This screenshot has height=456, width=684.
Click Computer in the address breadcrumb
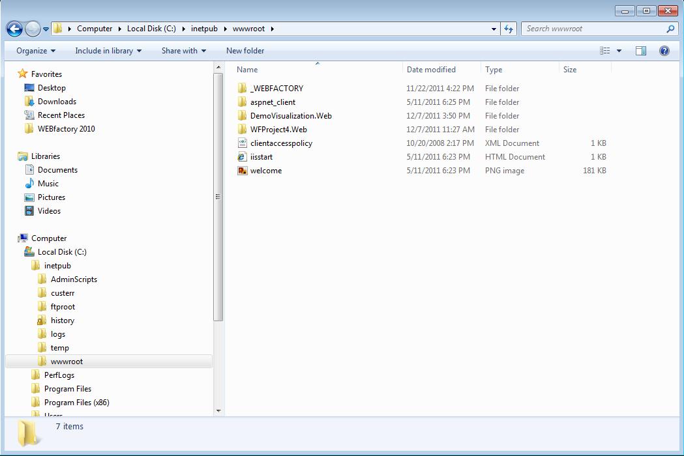tap(95, 29)
